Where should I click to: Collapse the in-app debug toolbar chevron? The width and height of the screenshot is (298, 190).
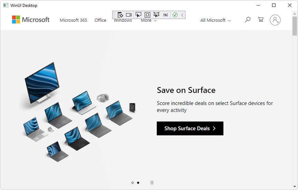[x=182, y=15]
